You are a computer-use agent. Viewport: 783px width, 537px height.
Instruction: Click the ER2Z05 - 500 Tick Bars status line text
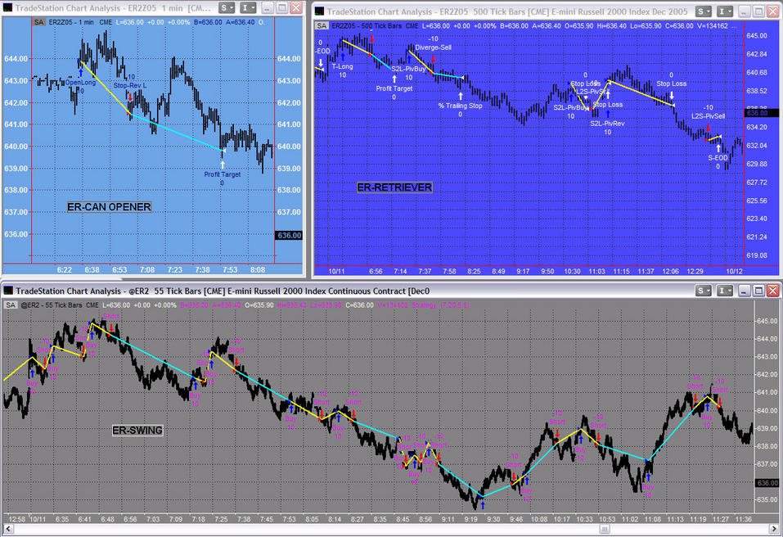coord(367,26)
